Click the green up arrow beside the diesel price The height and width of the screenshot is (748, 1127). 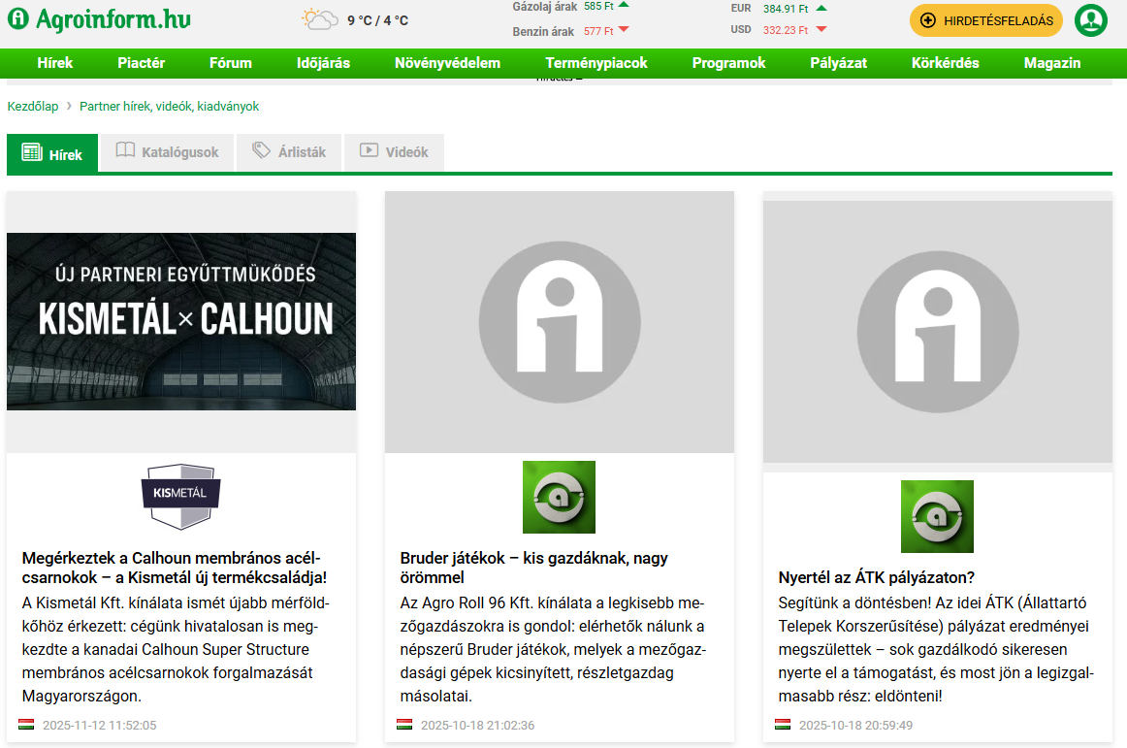tap(624, 5)
